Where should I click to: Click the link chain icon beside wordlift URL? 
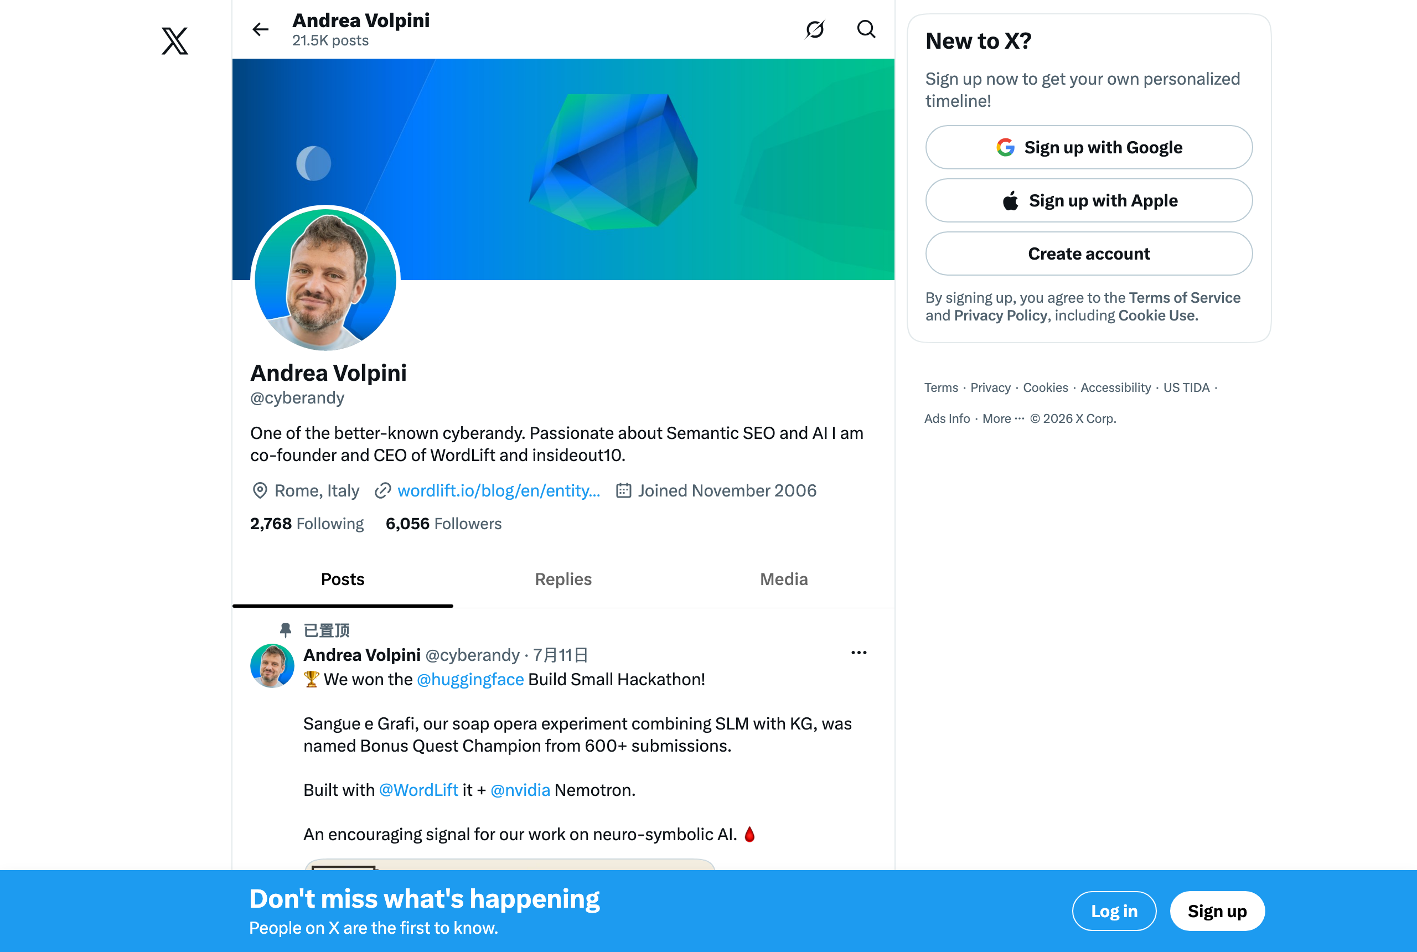point(382,490)
